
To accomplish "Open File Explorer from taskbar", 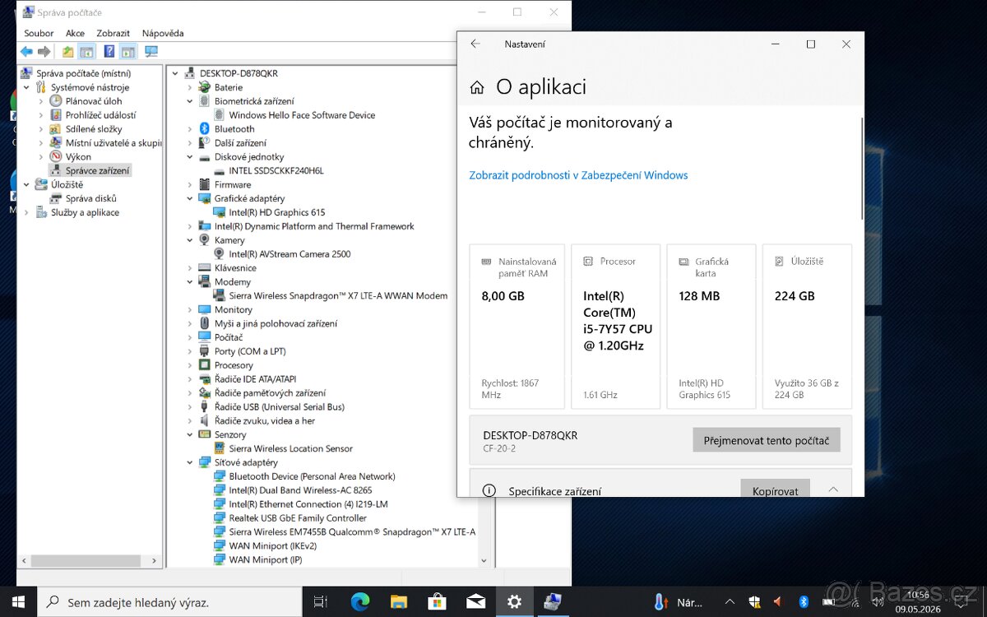I will pyautogui.click(x=399, y=602).
